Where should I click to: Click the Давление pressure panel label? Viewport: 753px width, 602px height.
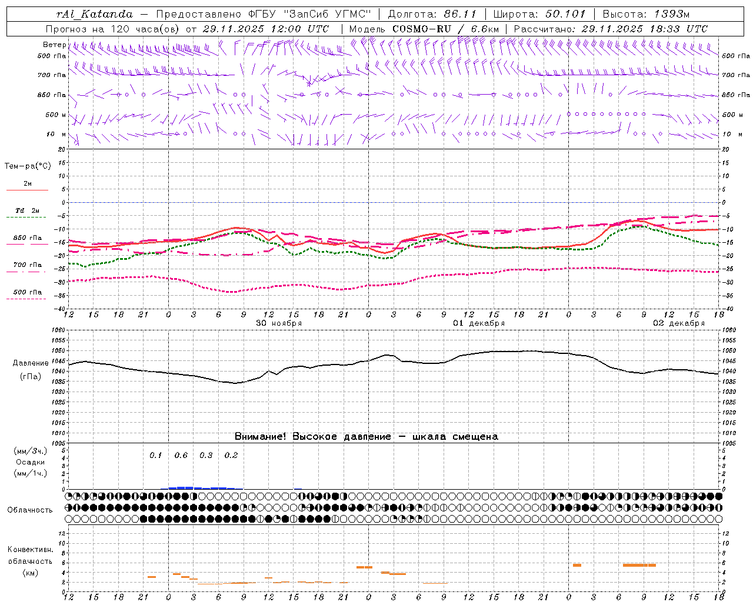(x=31, y=363)
